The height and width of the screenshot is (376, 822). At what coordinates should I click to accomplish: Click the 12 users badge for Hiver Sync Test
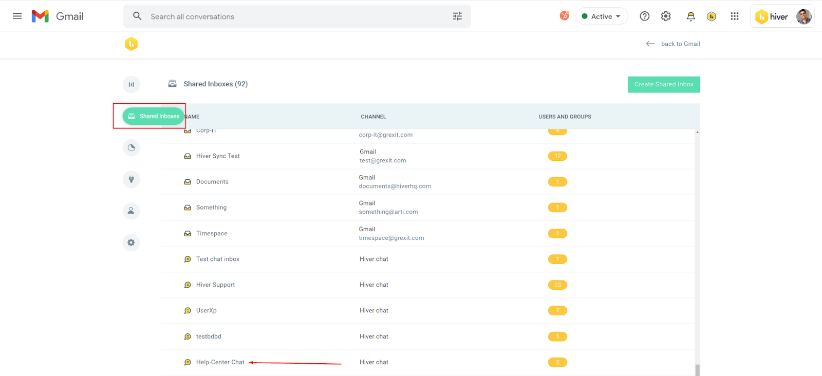557,156
